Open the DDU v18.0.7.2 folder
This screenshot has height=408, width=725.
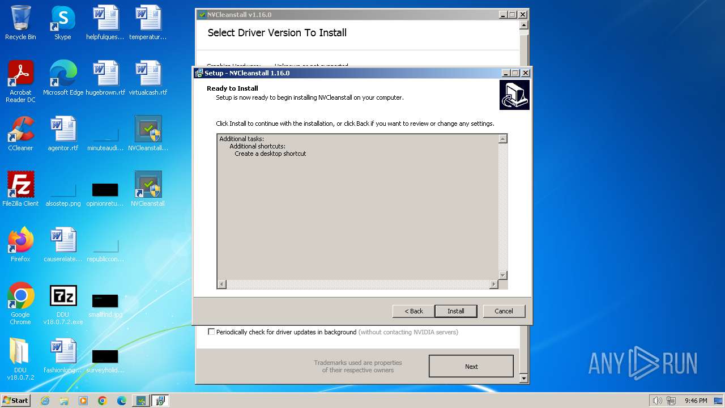[x=20, y=359]
